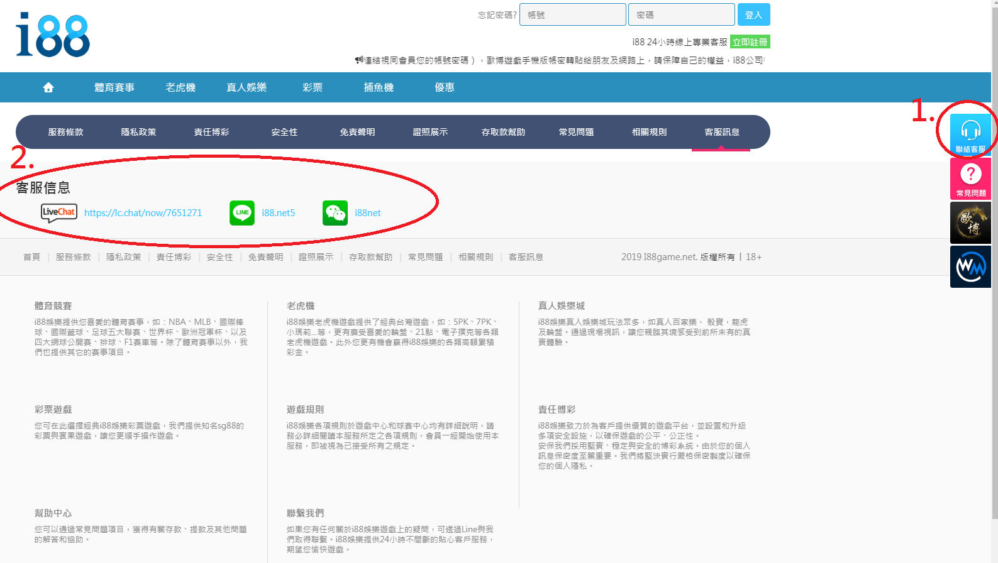This screenshot has width=998, height=563.
Task: Switch to the 服務條款 tab
Action: (66, 132)
